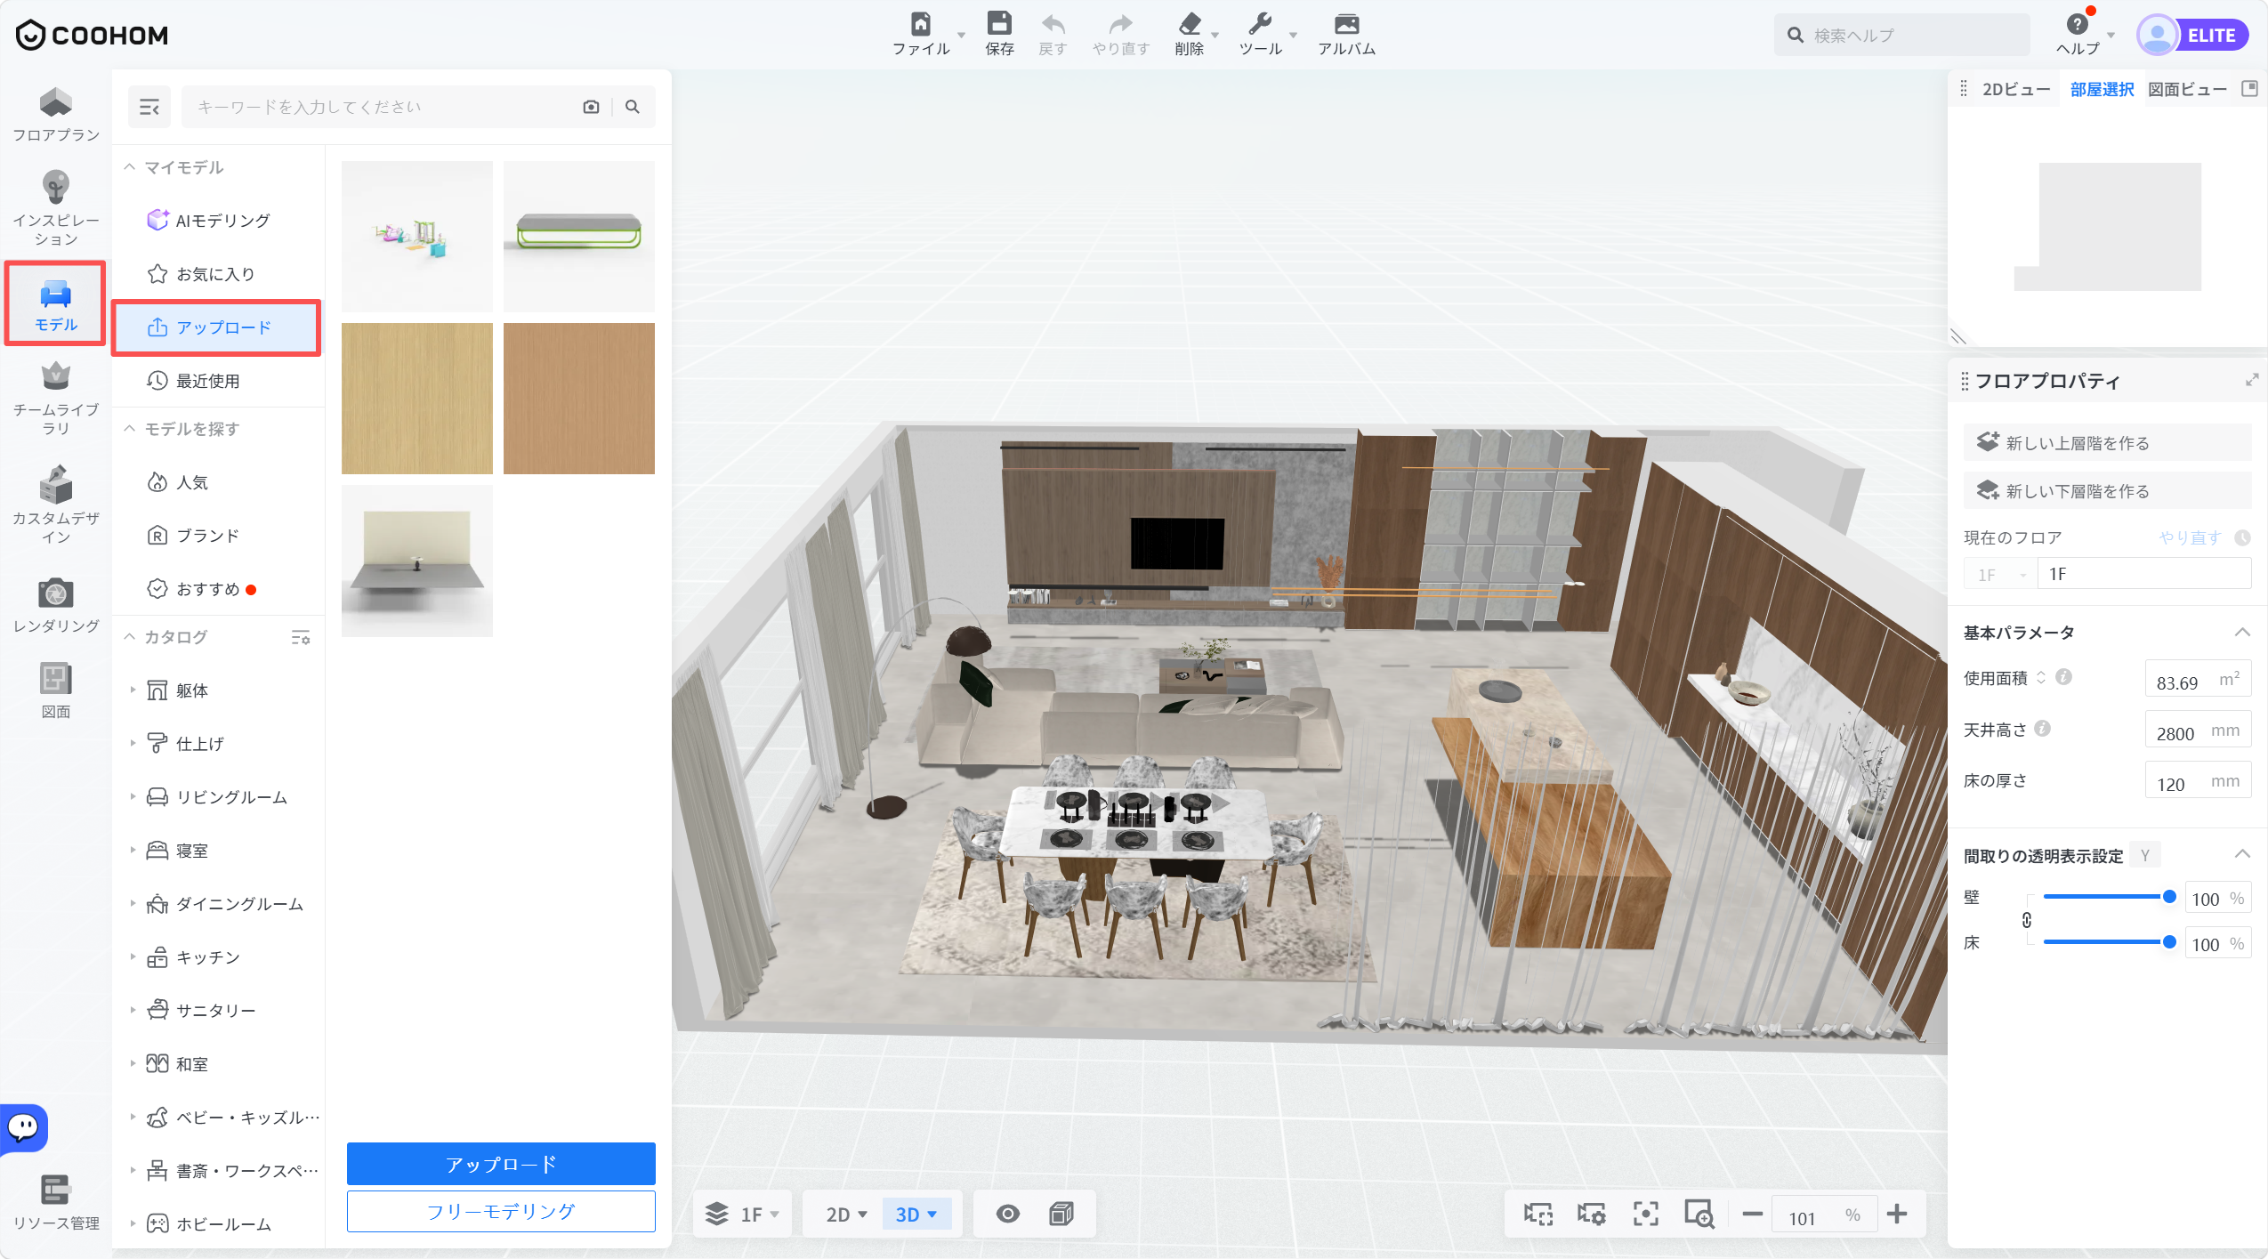2268x1259 pixels.
Task: Toggle the wall/floor transparency link icon
Action: coord(2026,920)
